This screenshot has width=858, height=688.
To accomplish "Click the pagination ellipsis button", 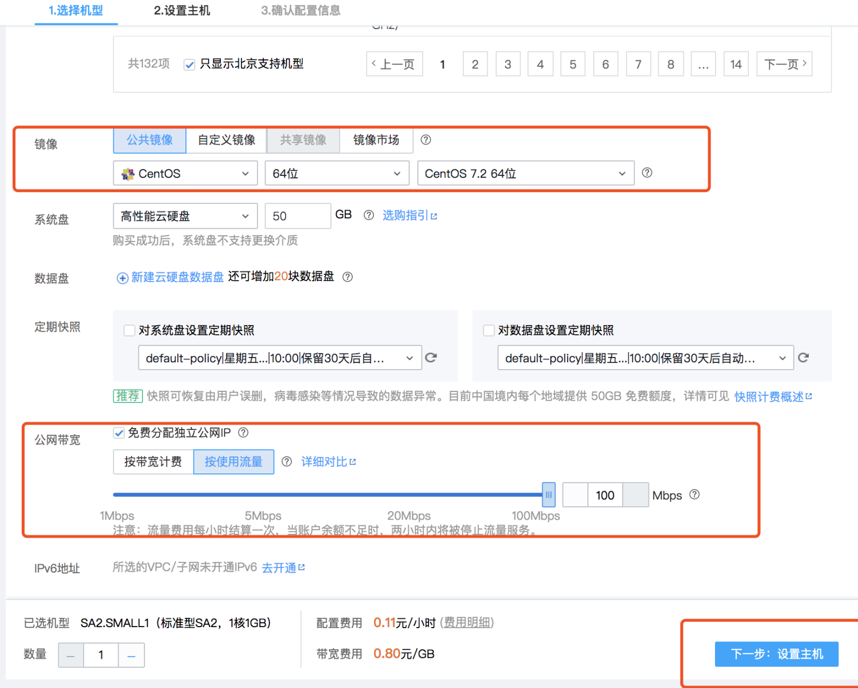I will click(703, 64).
